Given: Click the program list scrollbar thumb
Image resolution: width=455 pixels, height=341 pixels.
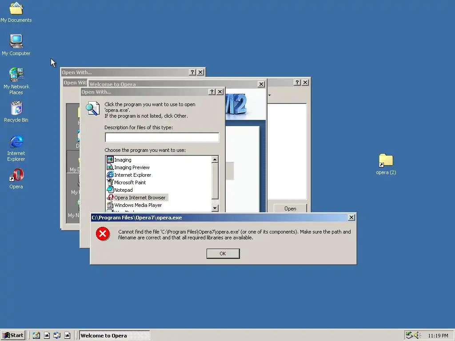Looking at the screenshot, I should 215,181.
